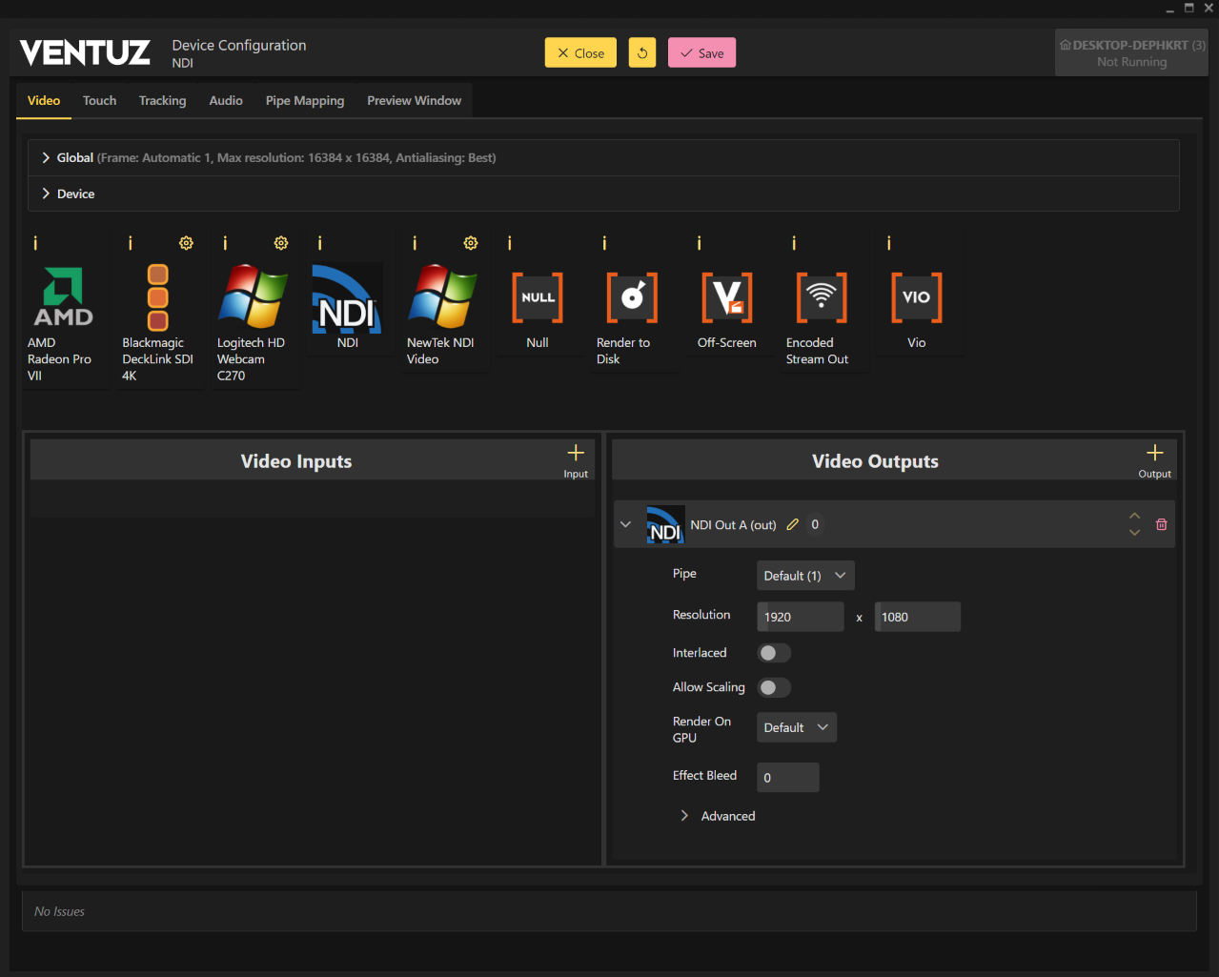Click the Effect Bleed input field
This screenshot has width=1219, height=977.
(x=787, y=778)
